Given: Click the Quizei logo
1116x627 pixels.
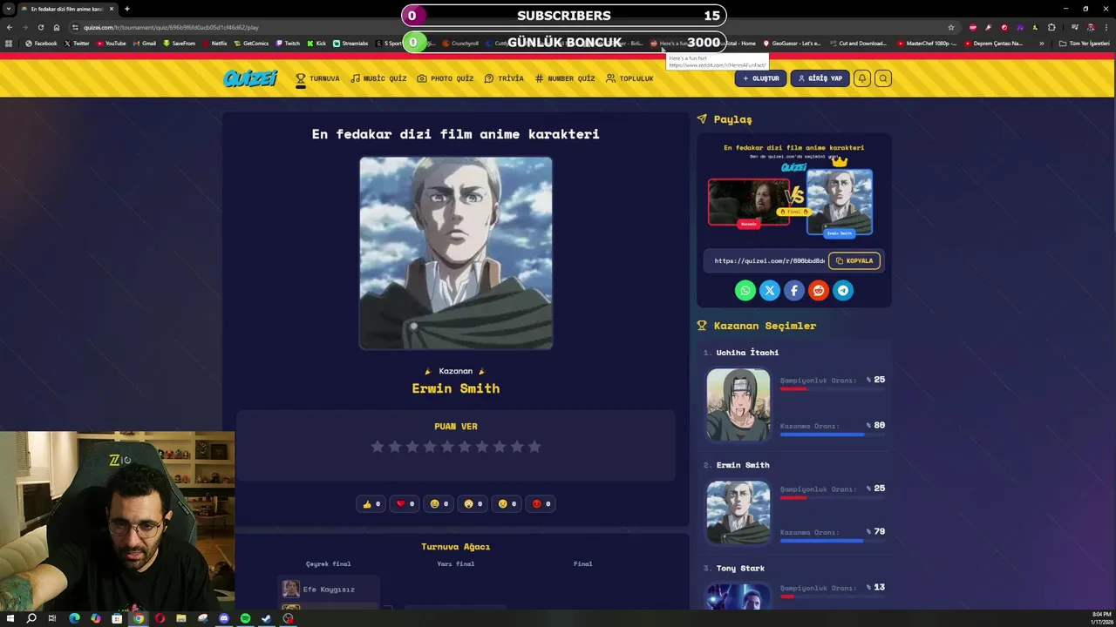Looking at the screenshot, I should (x=250, y=78).
